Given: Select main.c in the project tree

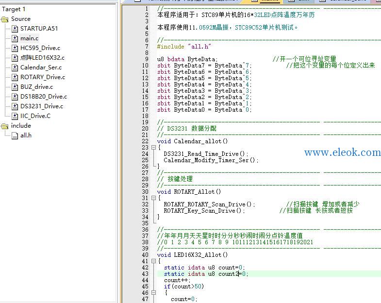Looking at the screenshot, I should 30,38.
